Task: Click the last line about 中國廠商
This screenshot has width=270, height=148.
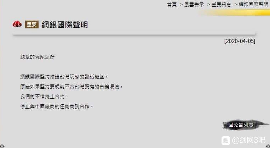Action: pyautogui.click(x=57, y=106)
